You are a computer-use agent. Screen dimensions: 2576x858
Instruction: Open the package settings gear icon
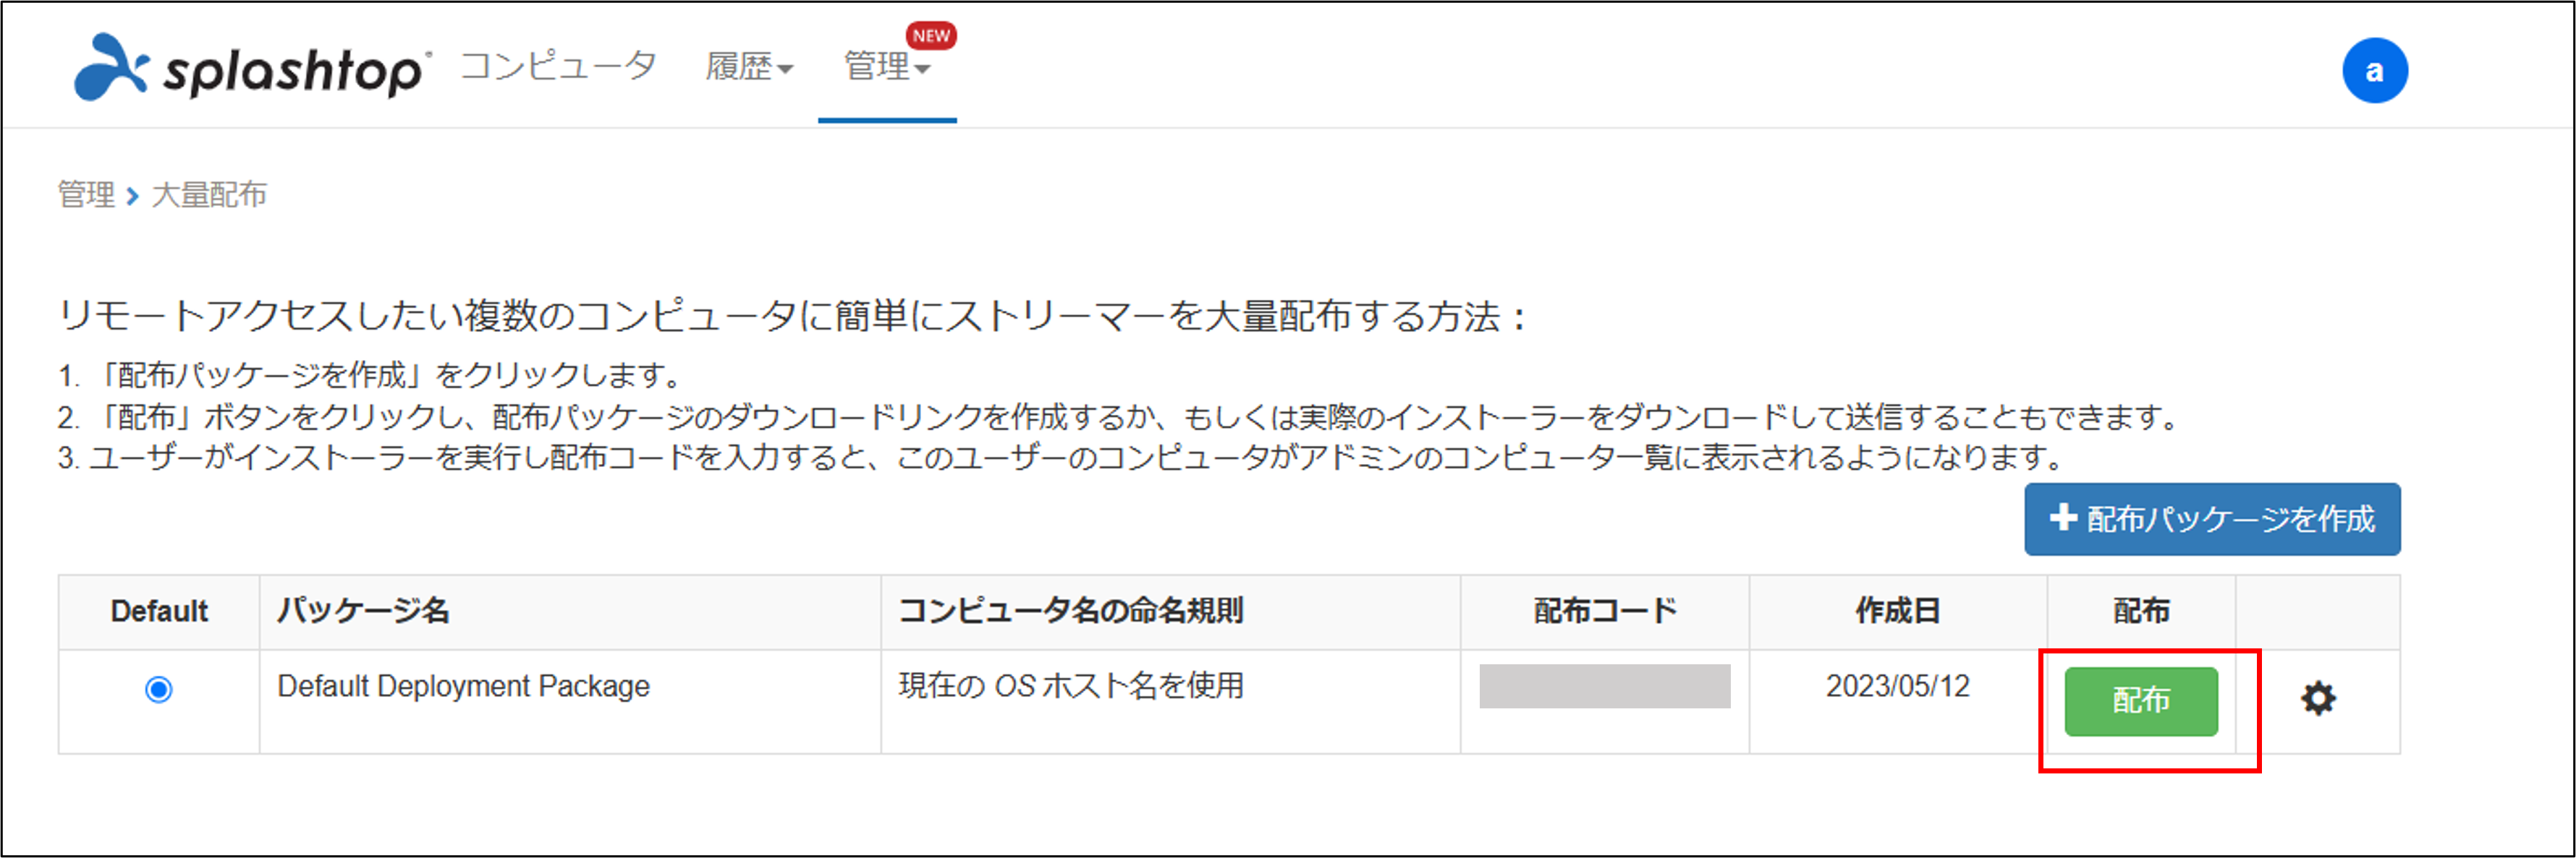pyautogui.click(x=2318, y=698)
